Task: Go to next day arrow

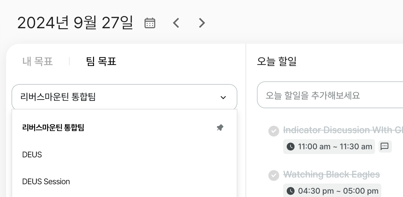Action: (x=202, y=23)
